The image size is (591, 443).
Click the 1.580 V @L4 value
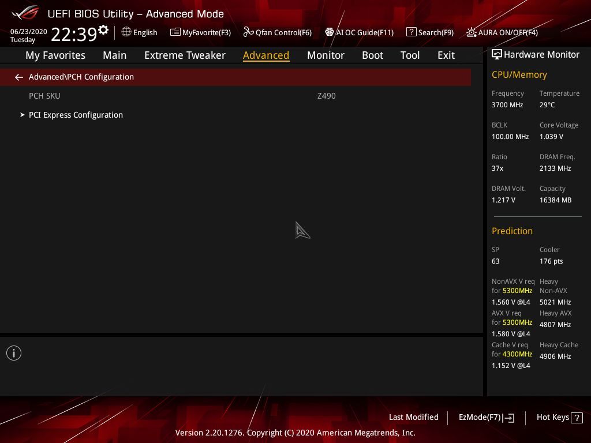(511, 334)
